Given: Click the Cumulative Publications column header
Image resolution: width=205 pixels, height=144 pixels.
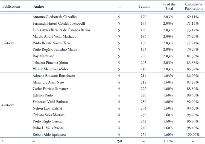Looking at the screenshot, I should pyautogui.click(x=192, y=6).
